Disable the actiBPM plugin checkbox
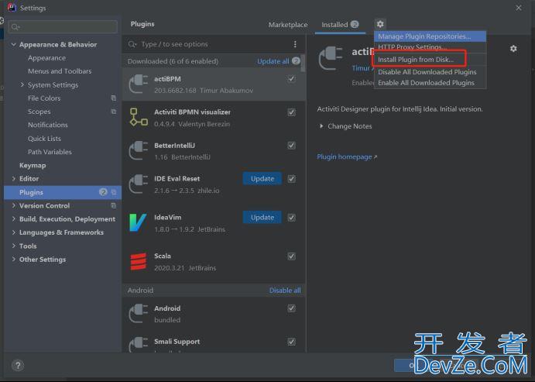 [x=291, y=79]
